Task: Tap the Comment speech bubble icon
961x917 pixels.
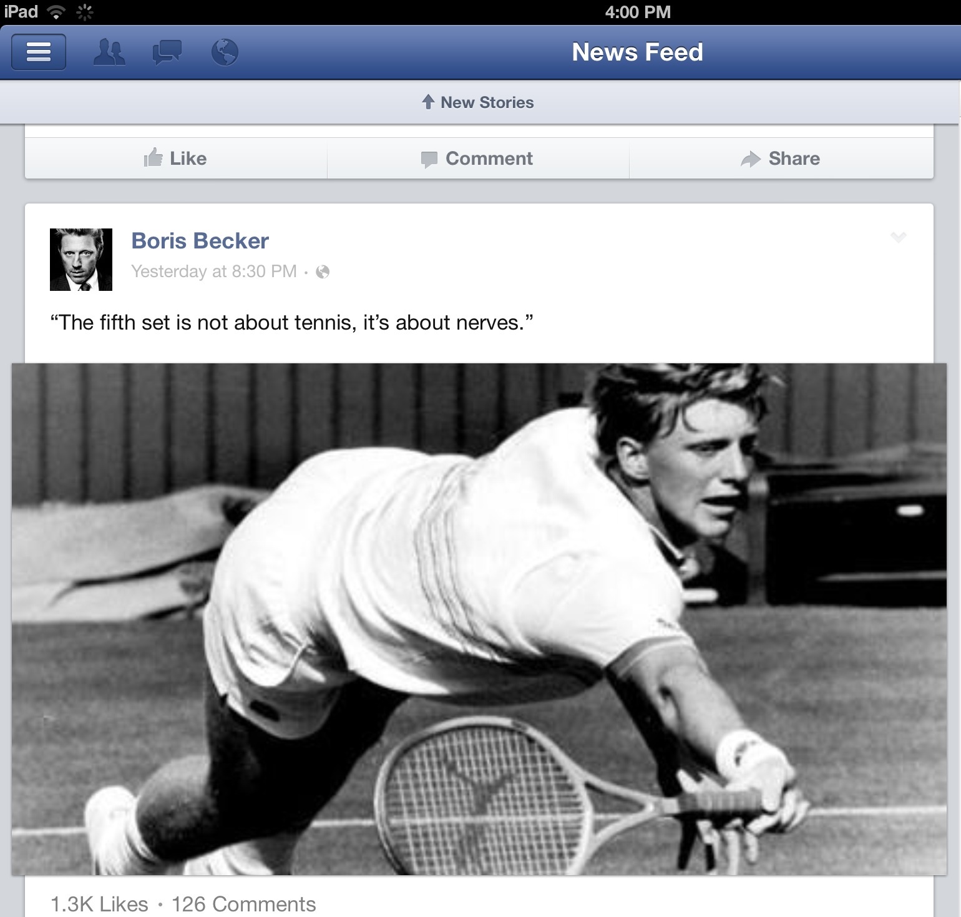Action: click(429, 159)
